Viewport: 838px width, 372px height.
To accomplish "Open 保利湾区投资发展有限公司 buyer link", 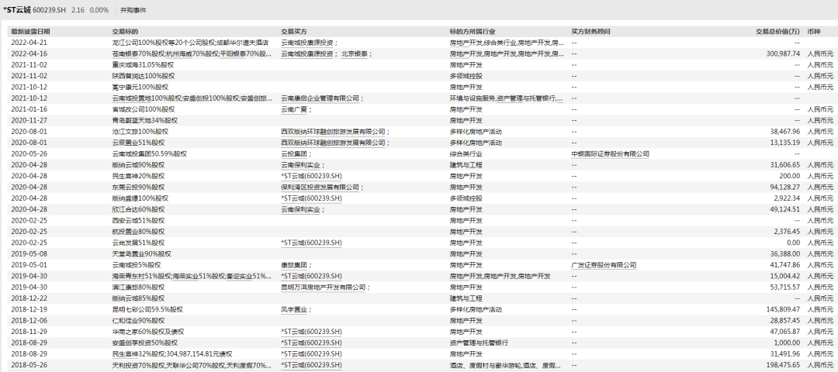I will click(x=320, y=188).
